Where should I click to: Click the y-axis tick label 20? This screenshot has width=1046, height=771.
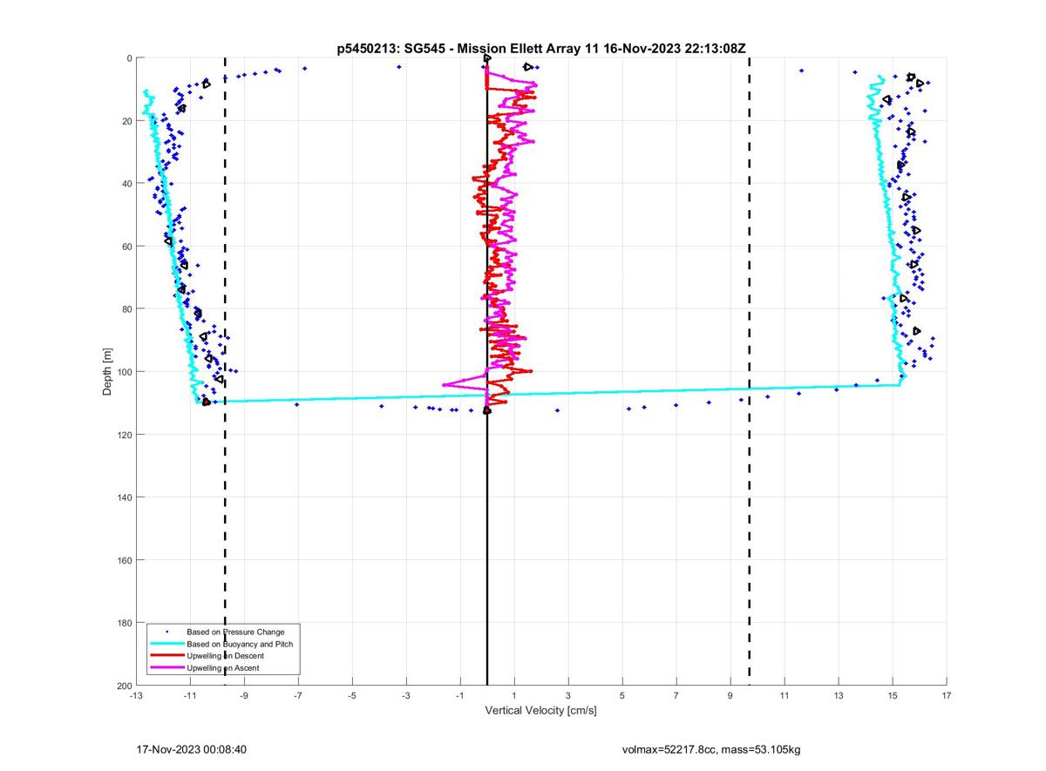(126, 121)
